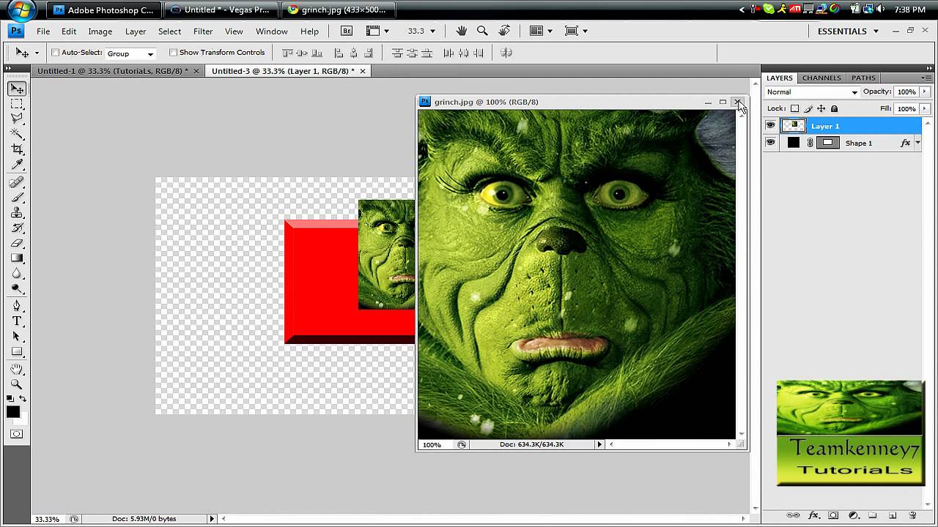This screenshot has width=938, height=527.
Task: Select the Horizontal Type tool
Action: [17, 321]
